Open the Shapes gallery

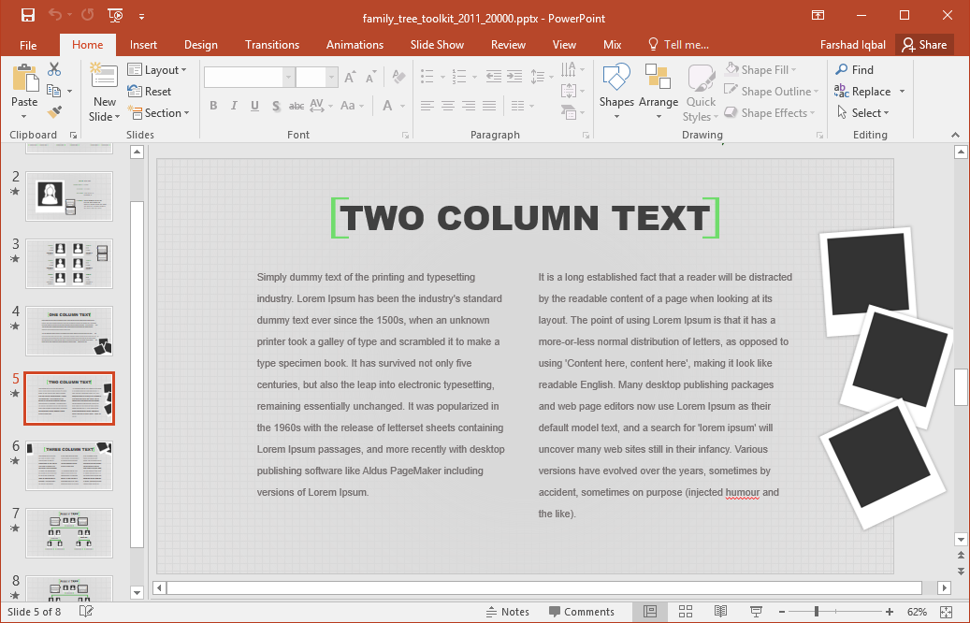(x=616, y=92)
